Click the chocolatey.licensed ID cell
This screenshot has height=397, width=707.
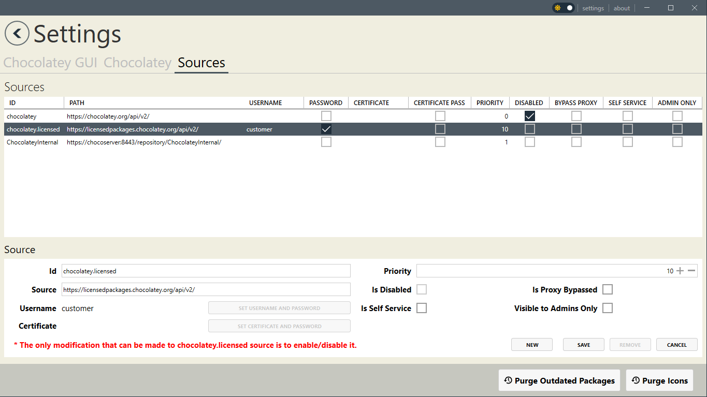click(x=33, y=129)
